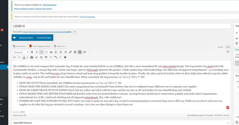Open the Paragraph format dropdown

[x=21, y=52]
